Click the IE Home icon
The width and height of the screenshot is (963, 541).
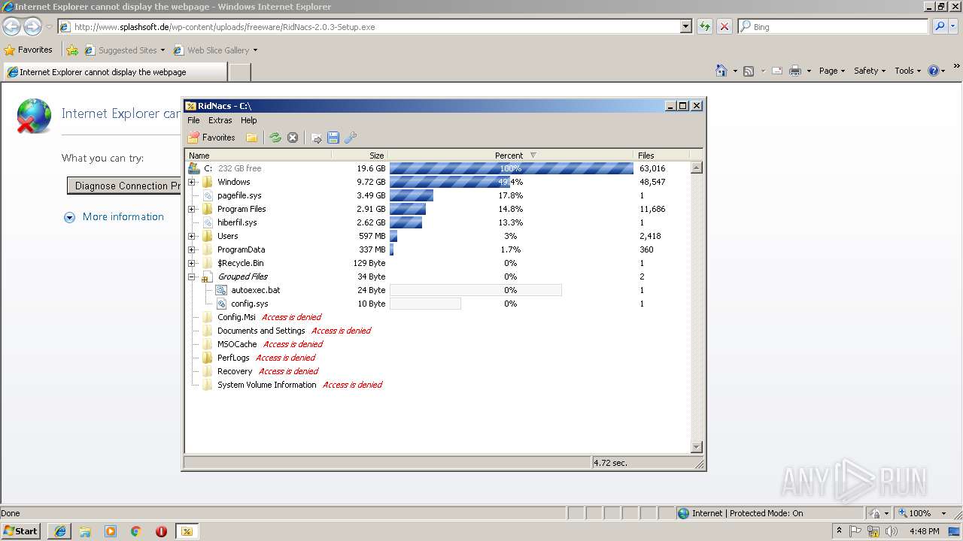point(721,71)
